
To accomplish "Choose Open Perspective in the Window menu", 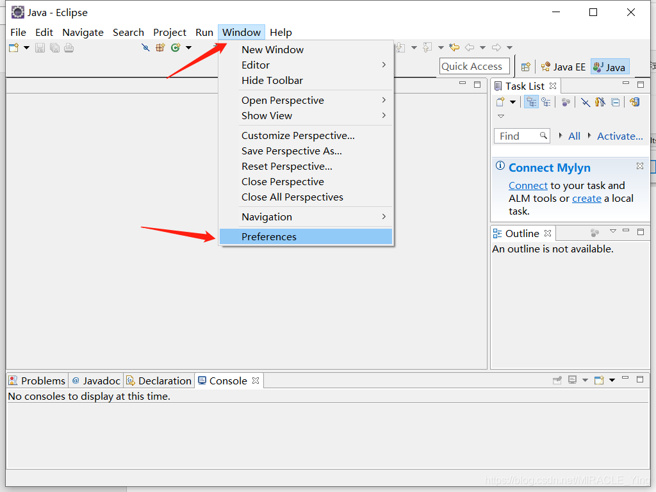I will click(x=306, y=100).
